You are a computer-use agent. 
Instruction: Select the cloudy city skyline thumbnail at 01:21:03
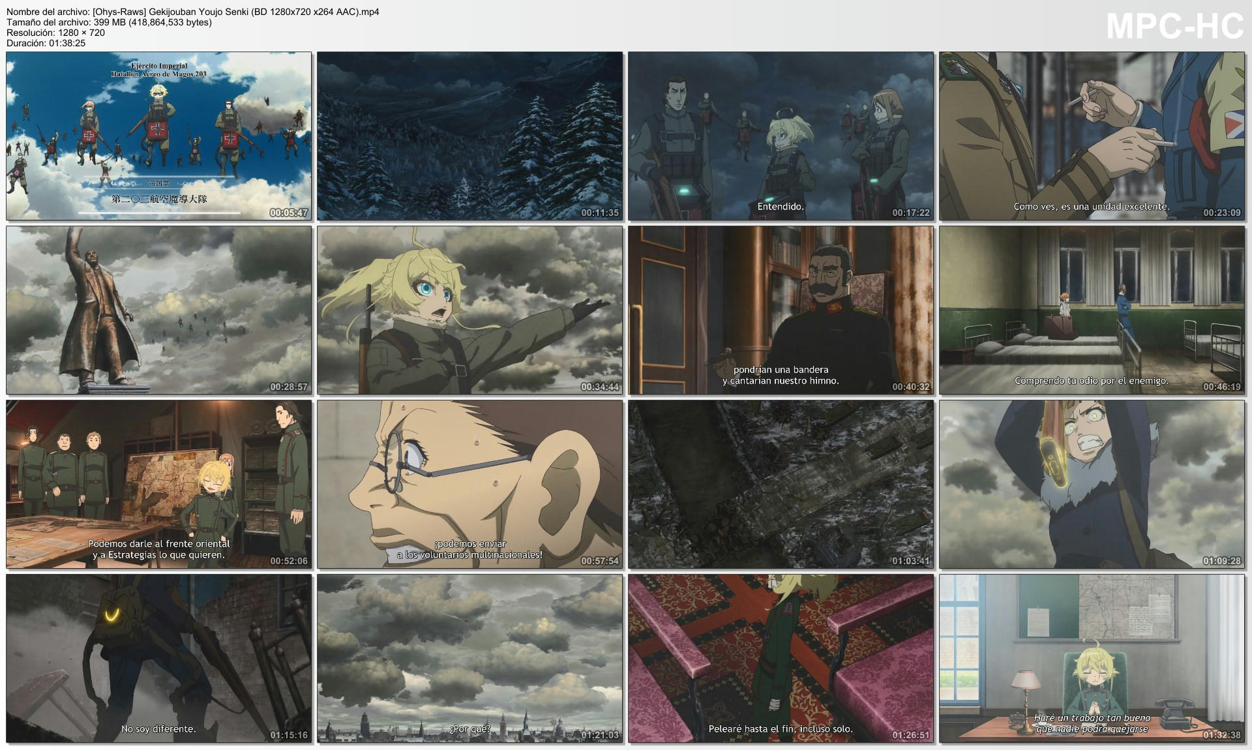coord(470,658)
